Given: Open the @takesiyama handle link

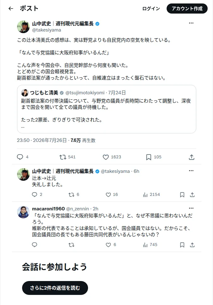Looking at the screenshot, I should coord(46,30).
